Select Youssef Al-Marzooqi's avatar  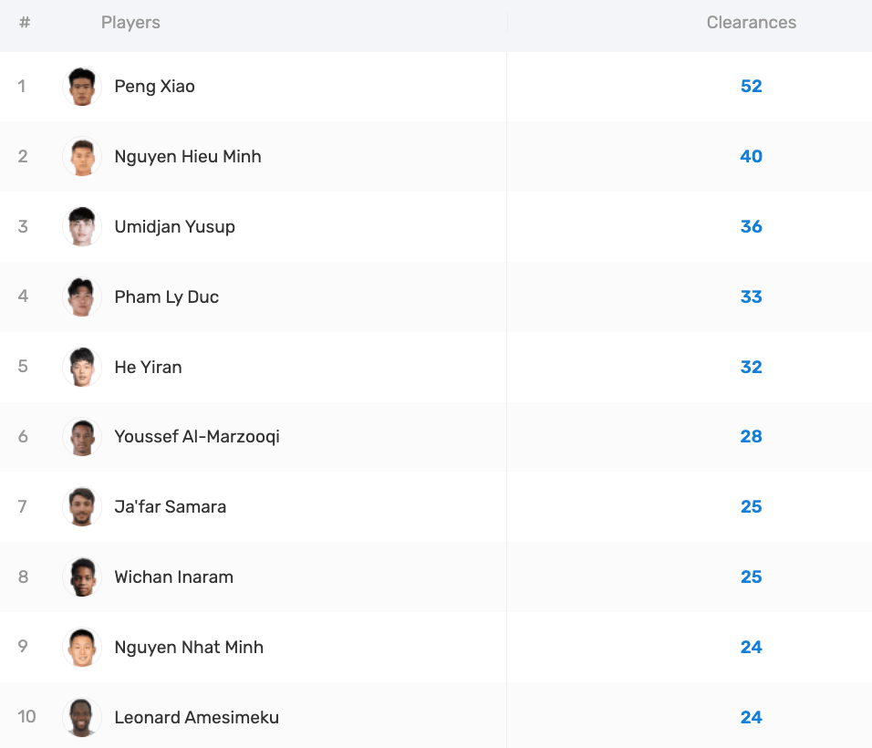tap(82, 437)
